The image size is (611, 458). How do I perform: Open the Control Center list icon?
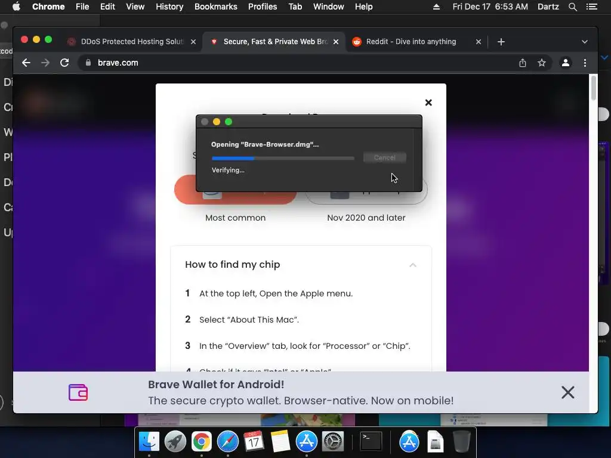592,7
